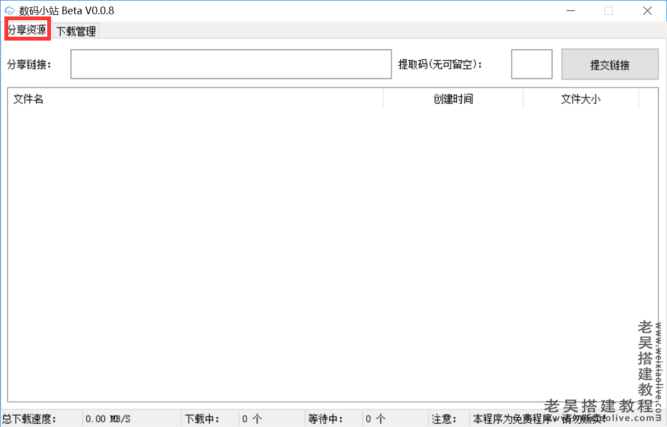This screenshot has width=667, height=427.
Task: Click inside the 分享链接 input box
Action: click(x=231, y=64)
